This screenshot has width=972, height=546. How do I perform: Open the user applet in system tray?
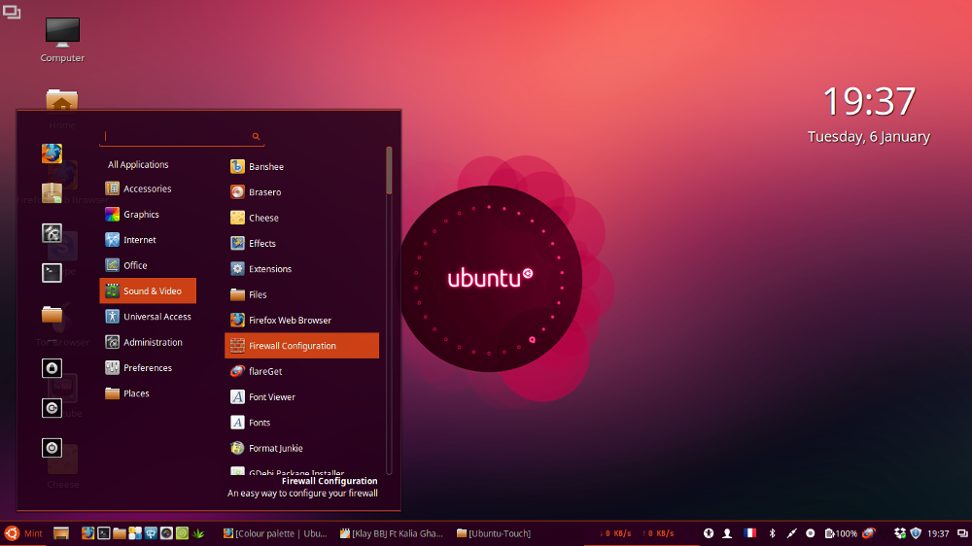727,533
